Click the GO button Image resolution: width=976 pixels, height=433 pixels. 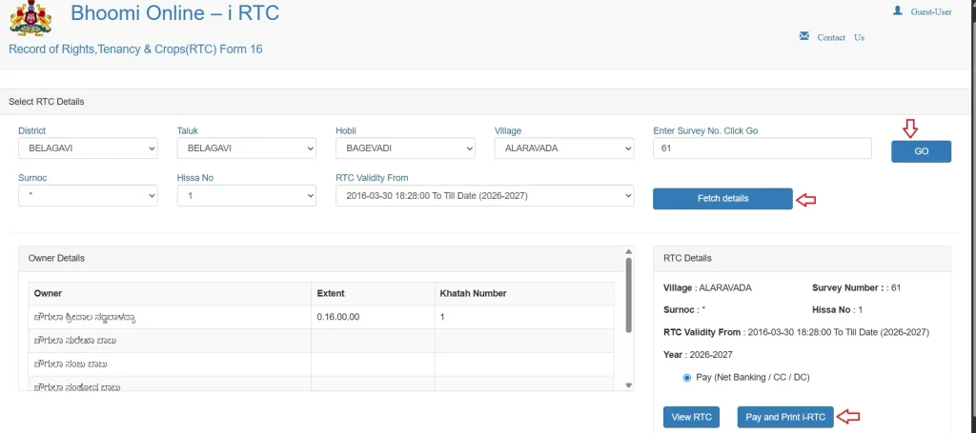(x=922, y=151)
